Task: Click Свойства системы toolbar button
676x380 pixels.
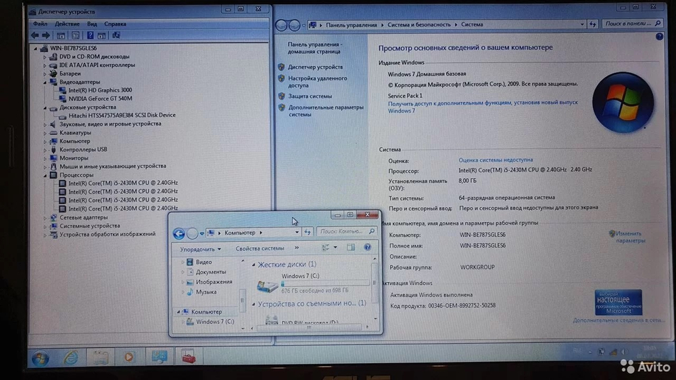Action: [260, 248]
